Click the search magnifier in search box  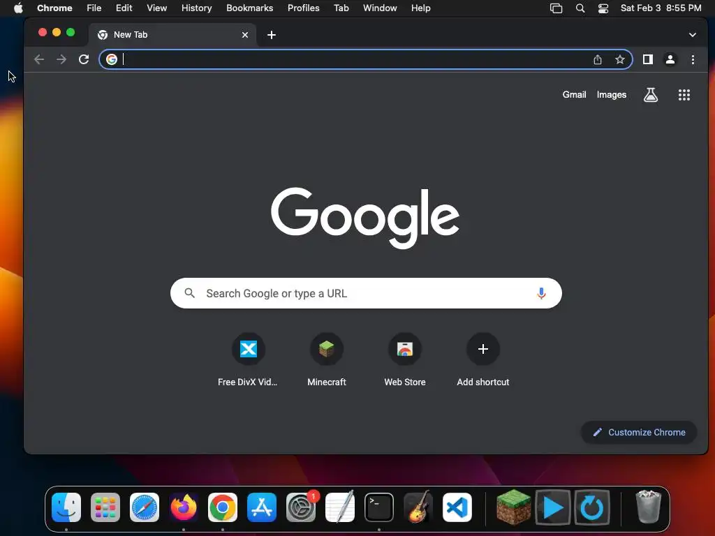(190, 293)
